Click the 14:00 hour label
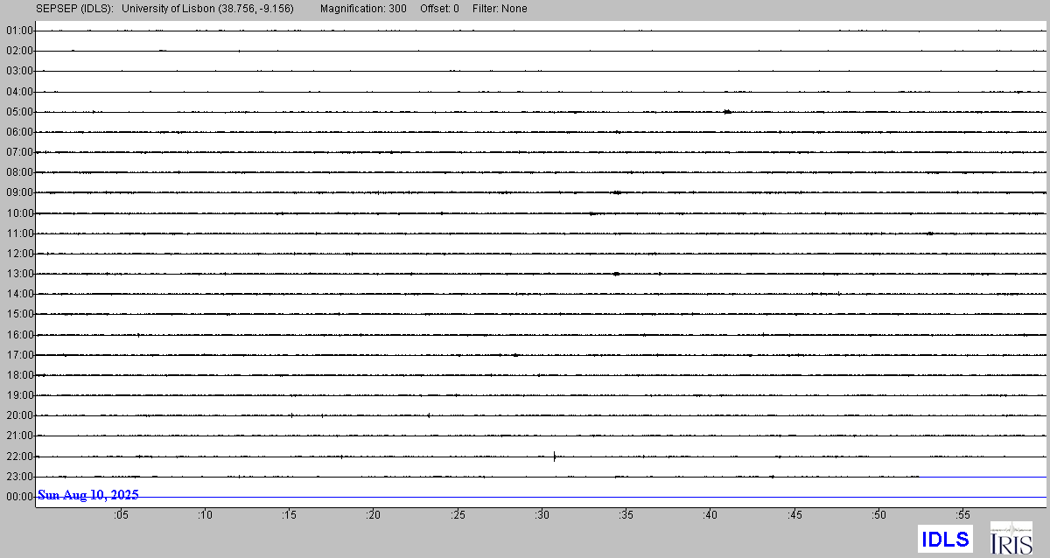Image resolution: width=1050 pixels, height=558 pixels. pos(19,294)
